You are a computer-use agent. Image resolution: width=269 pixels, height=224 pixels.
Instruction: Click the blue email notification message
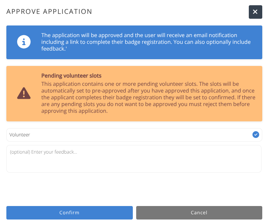point(146,42)
